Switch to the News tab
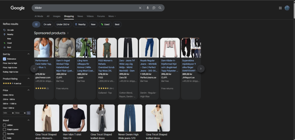This screenshot has width=295, height=140. (x=80, y=16)
